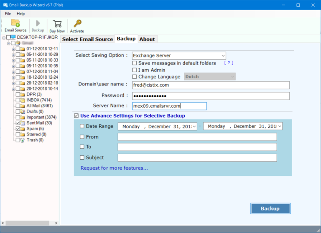
Task: Select the Drafts (0) folder icon
Action: [x=23, y=112]
